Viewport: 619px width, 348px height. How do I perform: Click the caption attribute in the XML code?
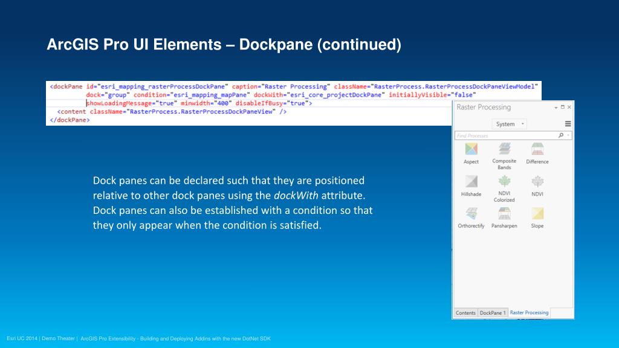[x=244, y=86]
